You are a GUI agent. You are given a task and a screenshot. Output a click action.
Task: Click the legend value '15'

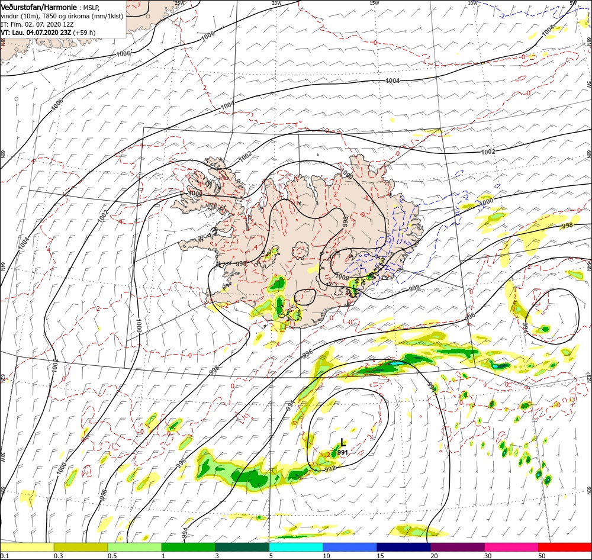pyautogui.click(x=380, y=556)
